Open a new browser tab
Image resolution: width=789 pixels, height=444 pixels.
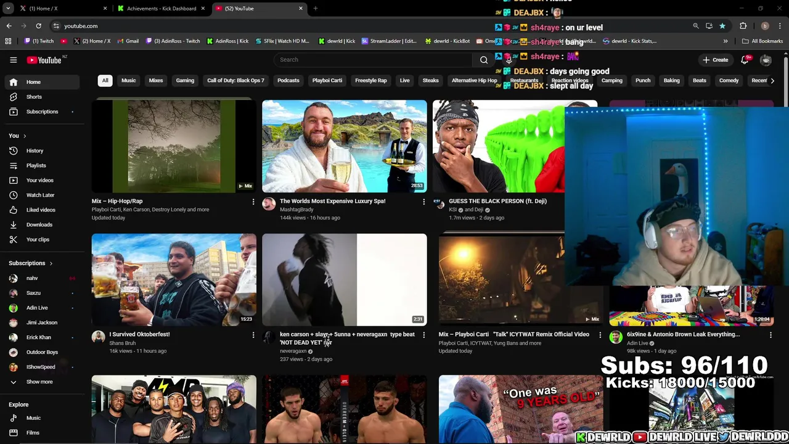(316, 9)
